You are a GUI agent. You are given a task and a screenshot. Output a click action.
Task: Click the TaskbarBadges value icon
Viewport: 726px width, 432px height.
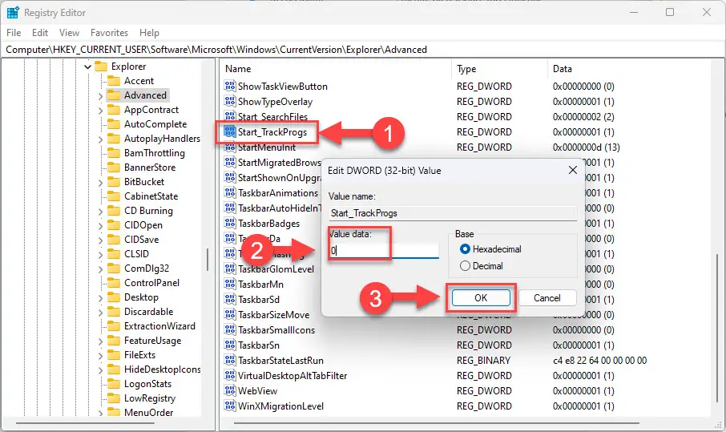point(230,223)
